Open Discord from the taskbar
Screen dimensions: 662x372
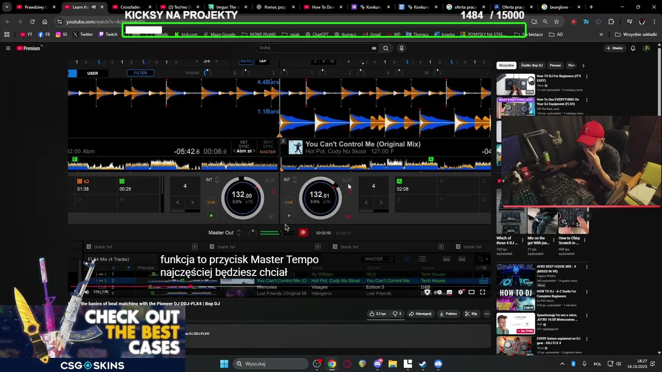pos(378,364)
